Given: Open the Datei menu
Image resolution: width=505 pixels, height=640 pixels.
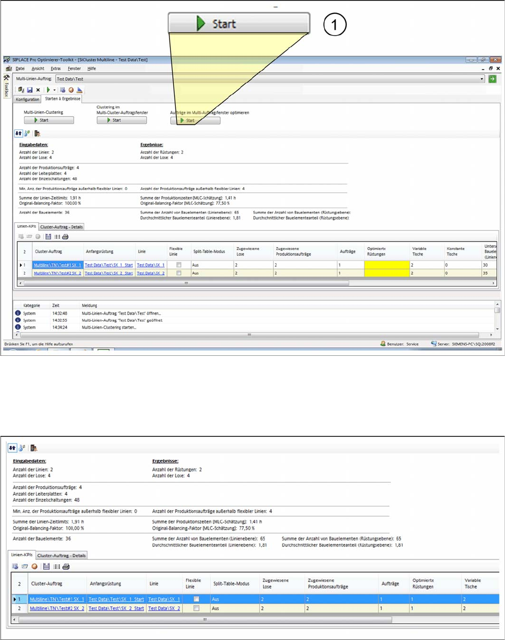Looking at the screenshot, I should (20, 69).
